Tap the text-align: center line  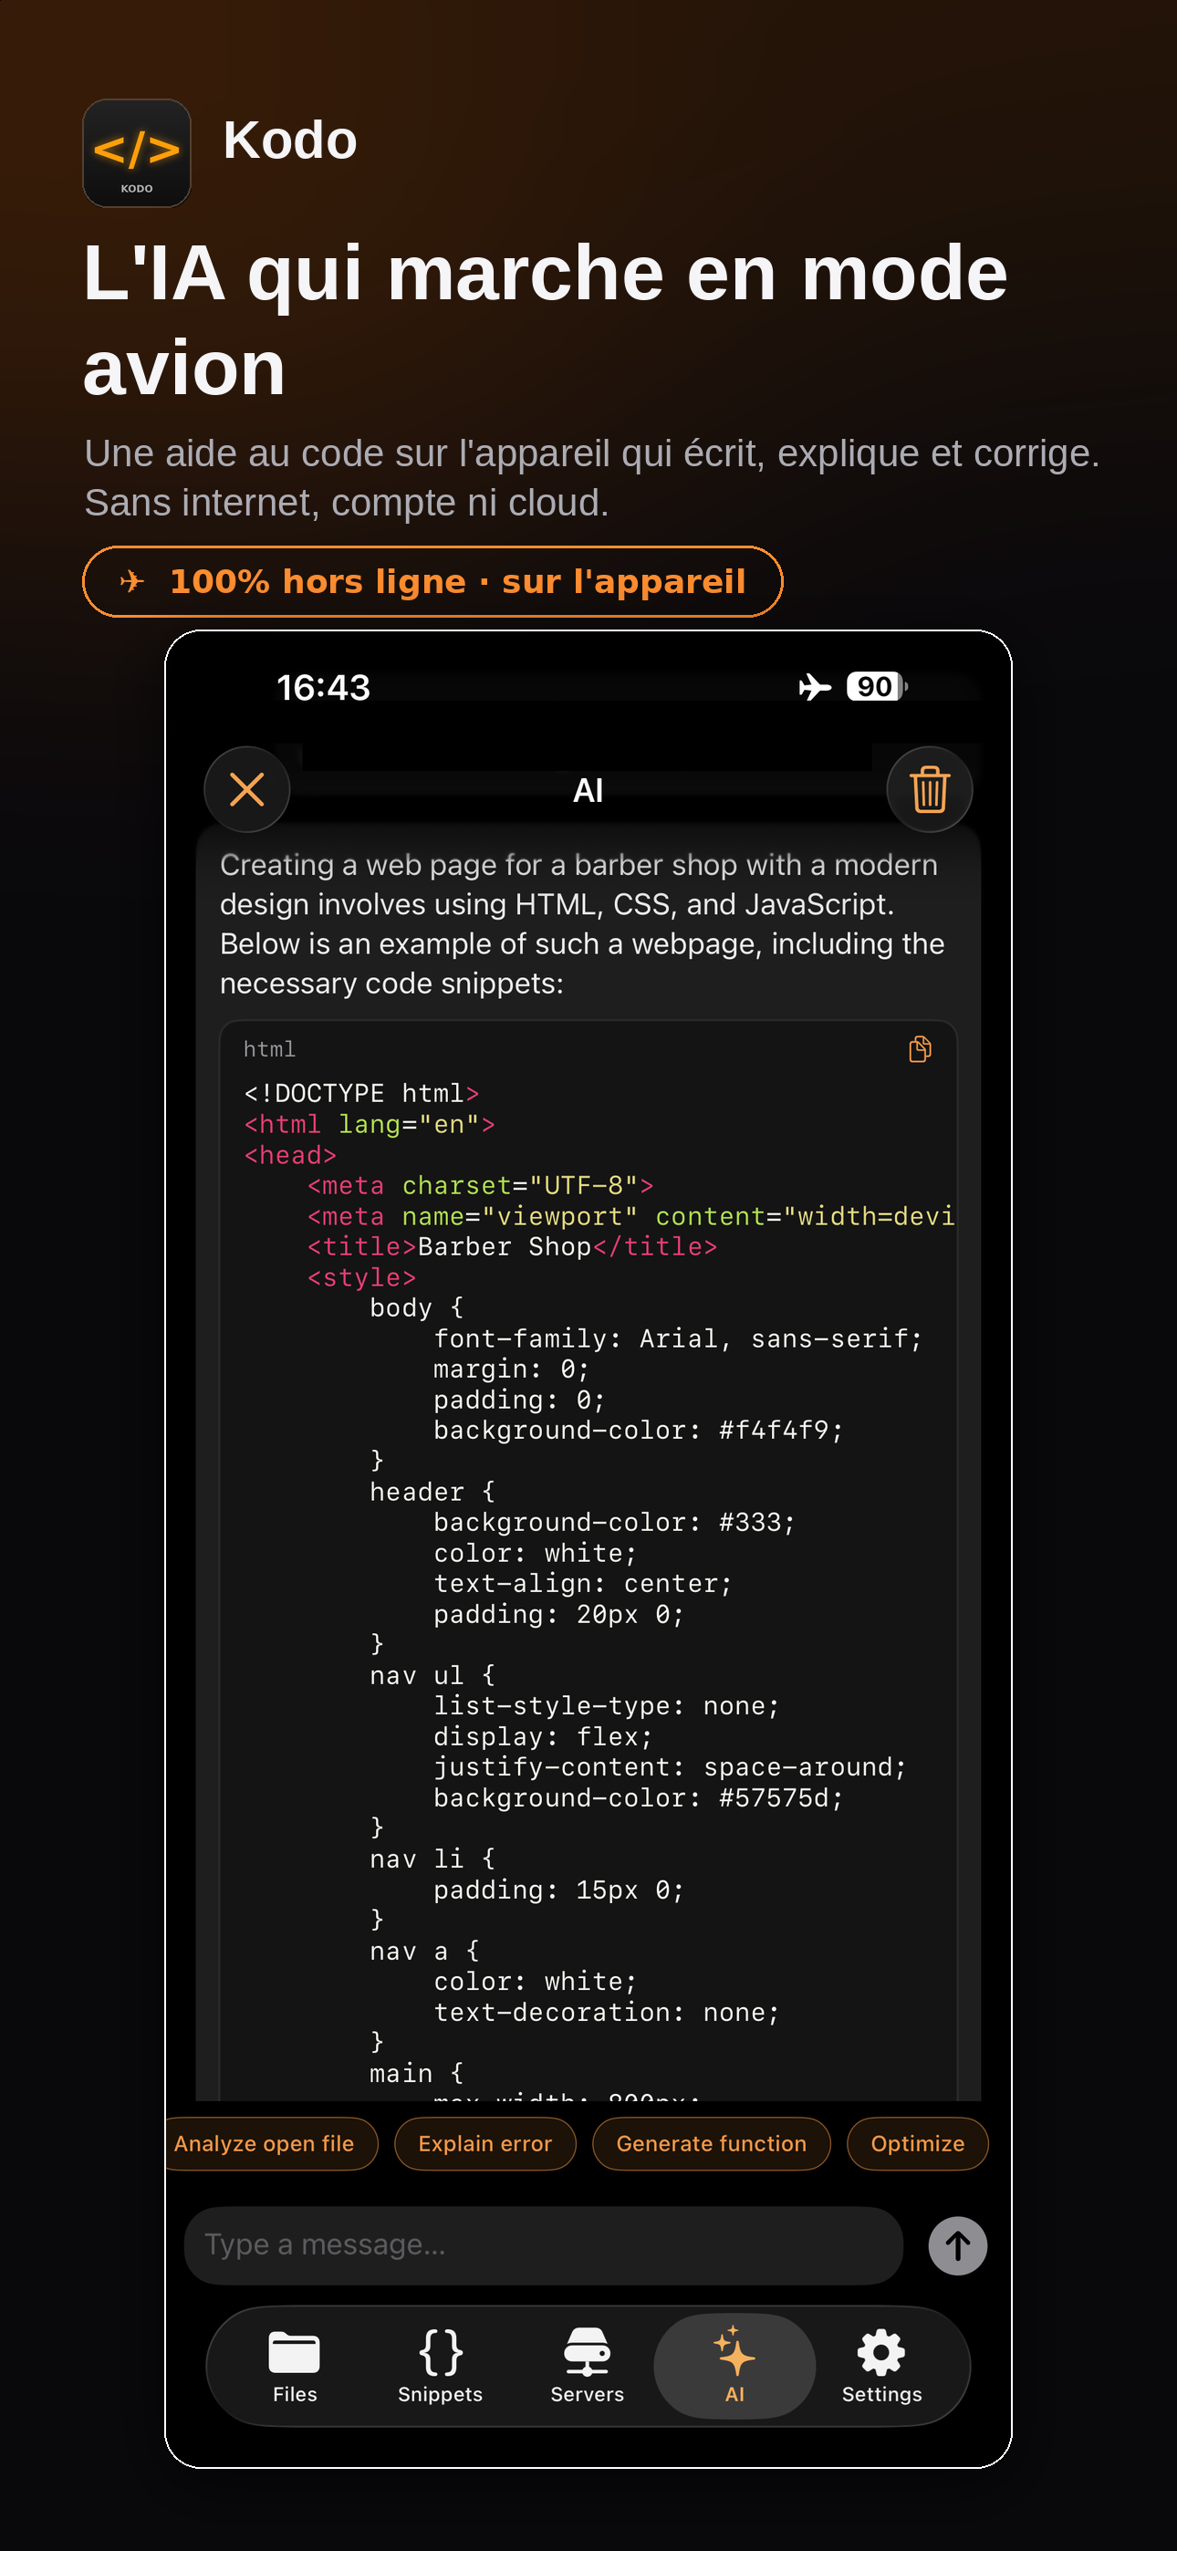tap(582, 1584)
